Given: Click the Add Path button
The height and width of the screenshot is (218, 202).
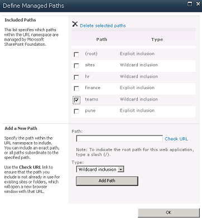Looking at the screenshot, I should (x=107, y=181).
